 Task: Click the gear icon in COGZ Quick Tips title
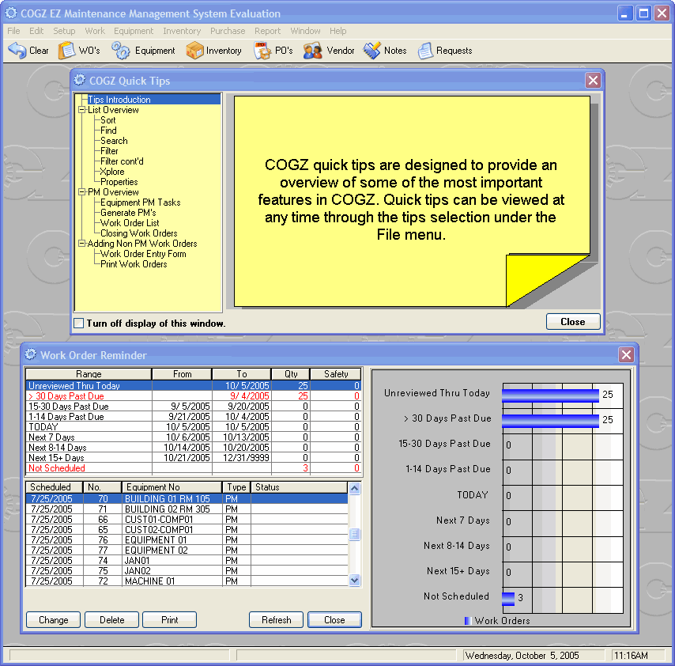point(80,80)
